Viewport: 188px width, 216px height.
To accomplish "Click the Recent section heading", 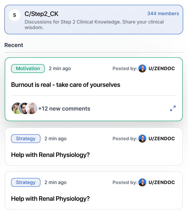I will 14,45.
